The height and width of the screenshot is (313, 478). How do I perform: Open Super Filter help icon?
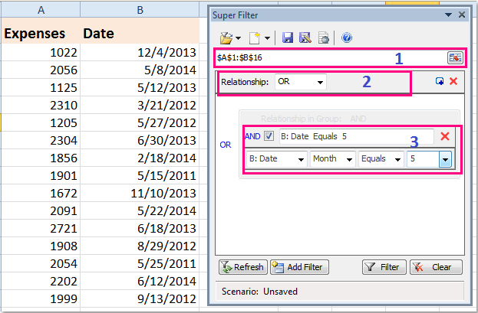[347, 37]
